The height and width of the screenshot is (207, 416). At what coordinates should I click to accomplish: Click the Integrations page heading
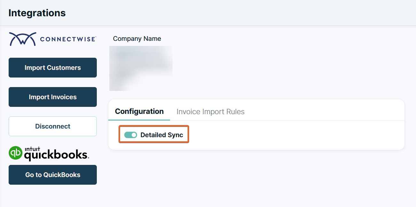tap(37, 13)
